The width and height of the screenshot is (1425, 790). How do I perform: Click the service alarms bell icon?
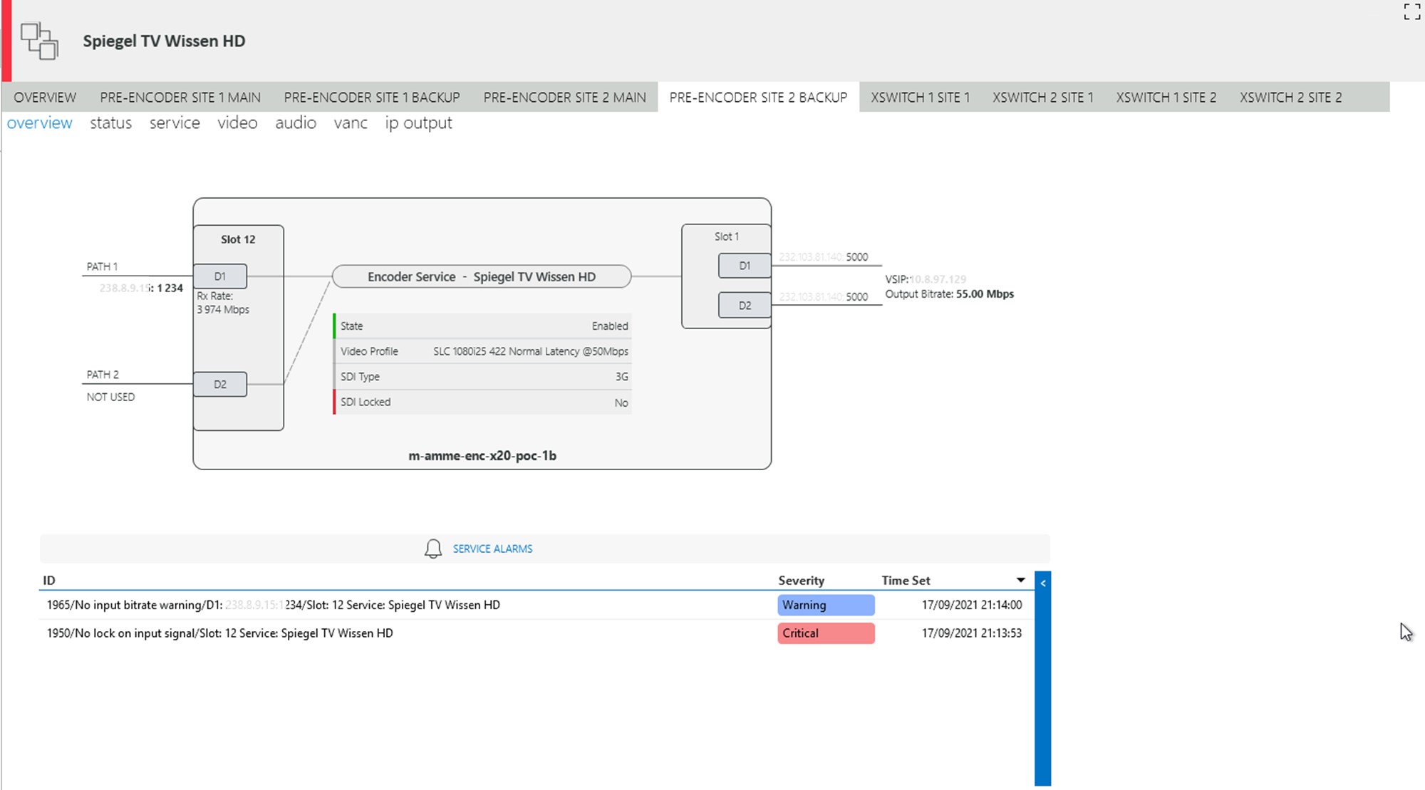click(432, 549)
